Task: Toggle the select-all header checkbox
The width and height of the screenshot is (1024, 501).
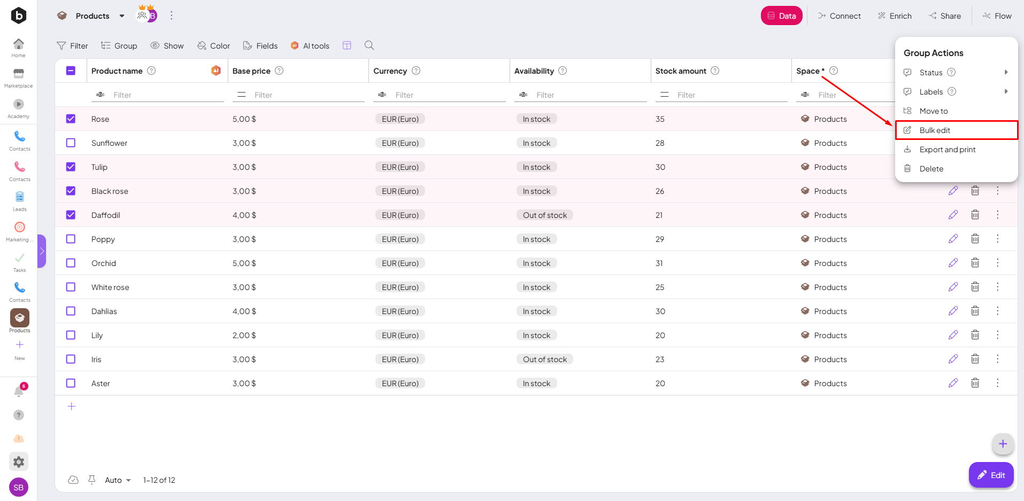Action: coord(71,71)
